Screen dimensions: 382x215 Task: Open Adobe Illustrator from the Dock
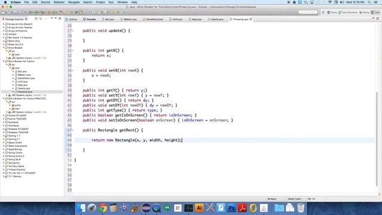tap(199, 208)
